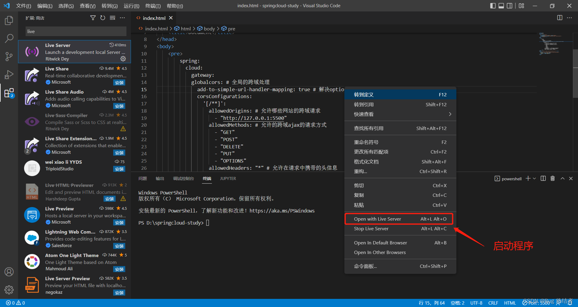578x307 pixels.
Task: Open the Manage gear icon at bottom left
Action: (x=9, y=290)
